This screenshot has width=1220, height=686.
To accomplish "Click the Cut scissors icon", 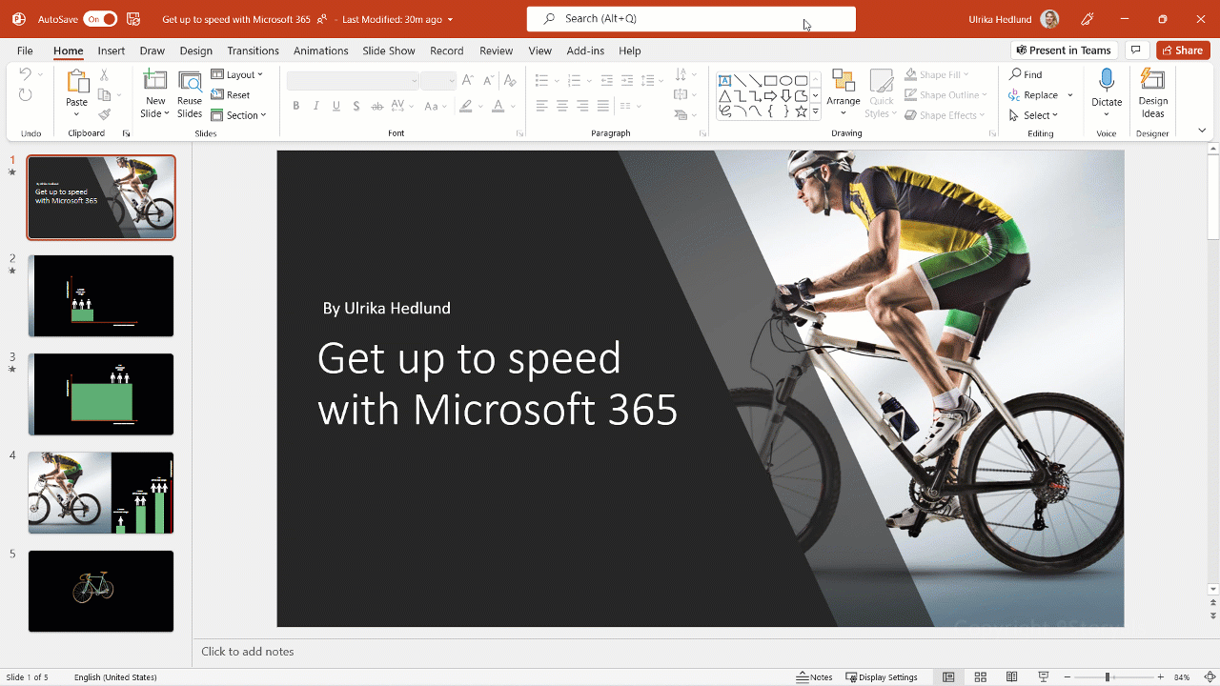I will click(x=104, y=74).
